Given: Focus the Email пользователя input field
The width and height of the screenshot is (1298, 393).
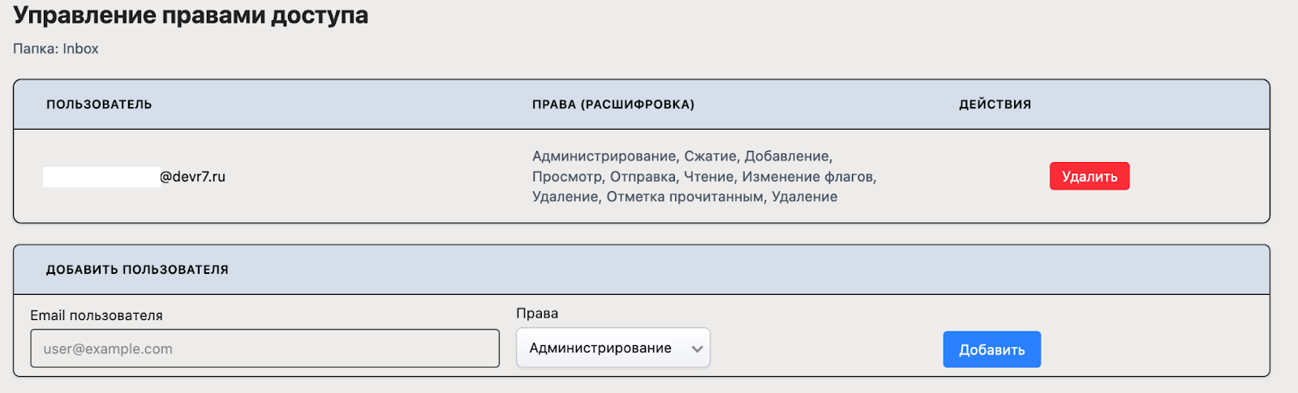Looking at the screenshot, I should (264, 348).
